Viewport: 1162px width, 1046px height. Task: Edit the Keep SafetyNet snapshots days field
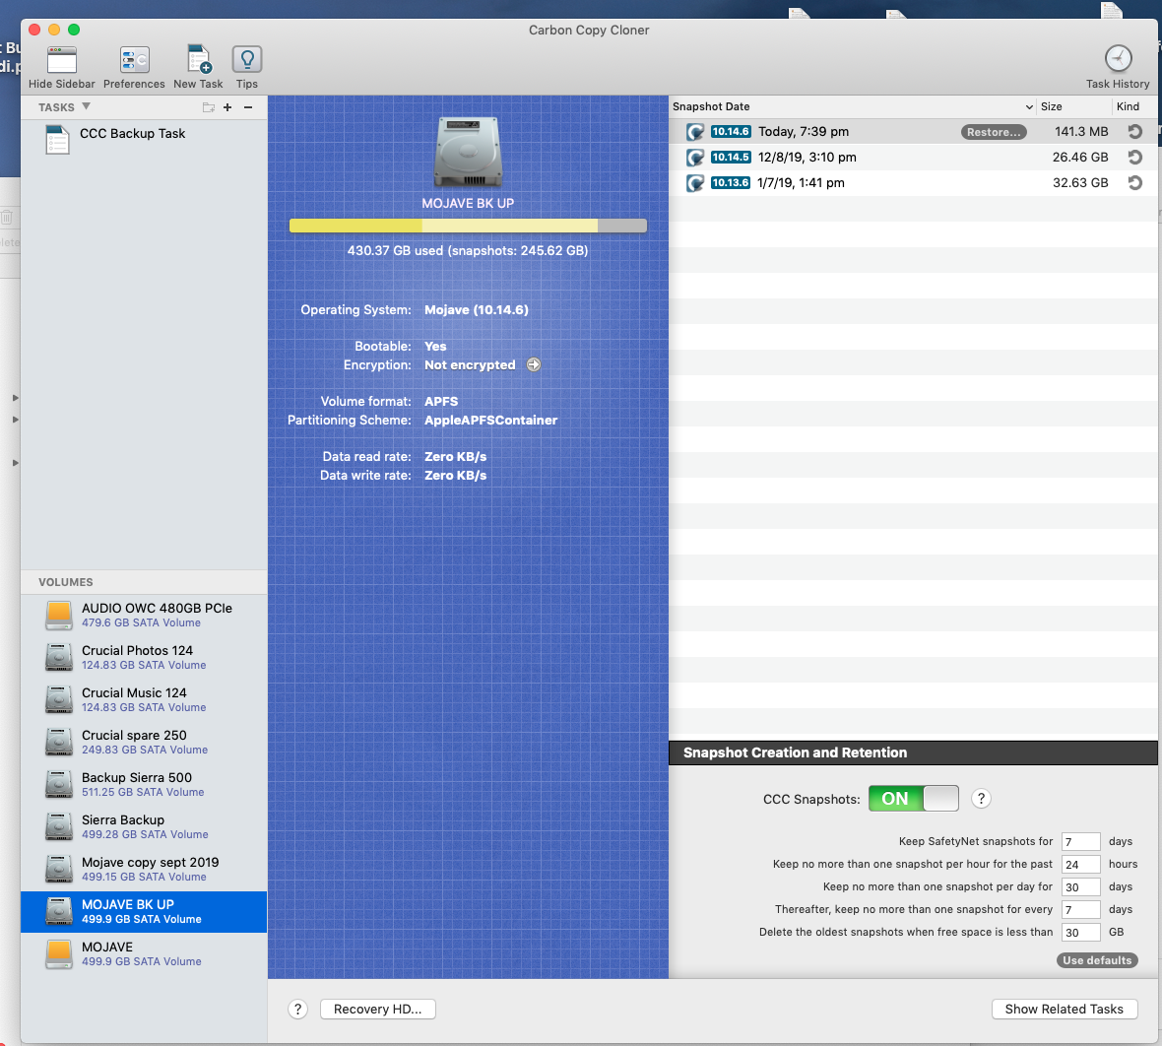pos(1080,842)
